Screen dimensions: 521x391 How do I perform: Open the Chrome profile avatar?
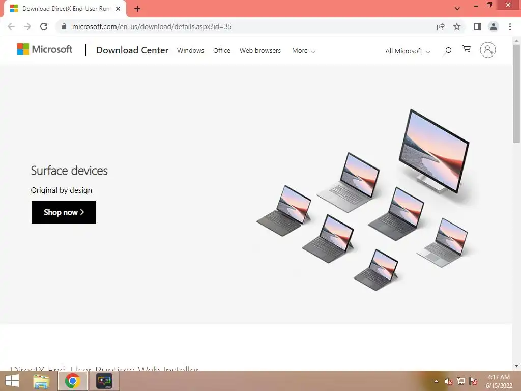(x=494, y=26)
